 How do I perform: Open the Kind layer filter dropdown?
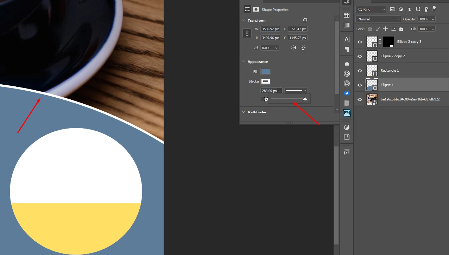[x=371, y=9]
